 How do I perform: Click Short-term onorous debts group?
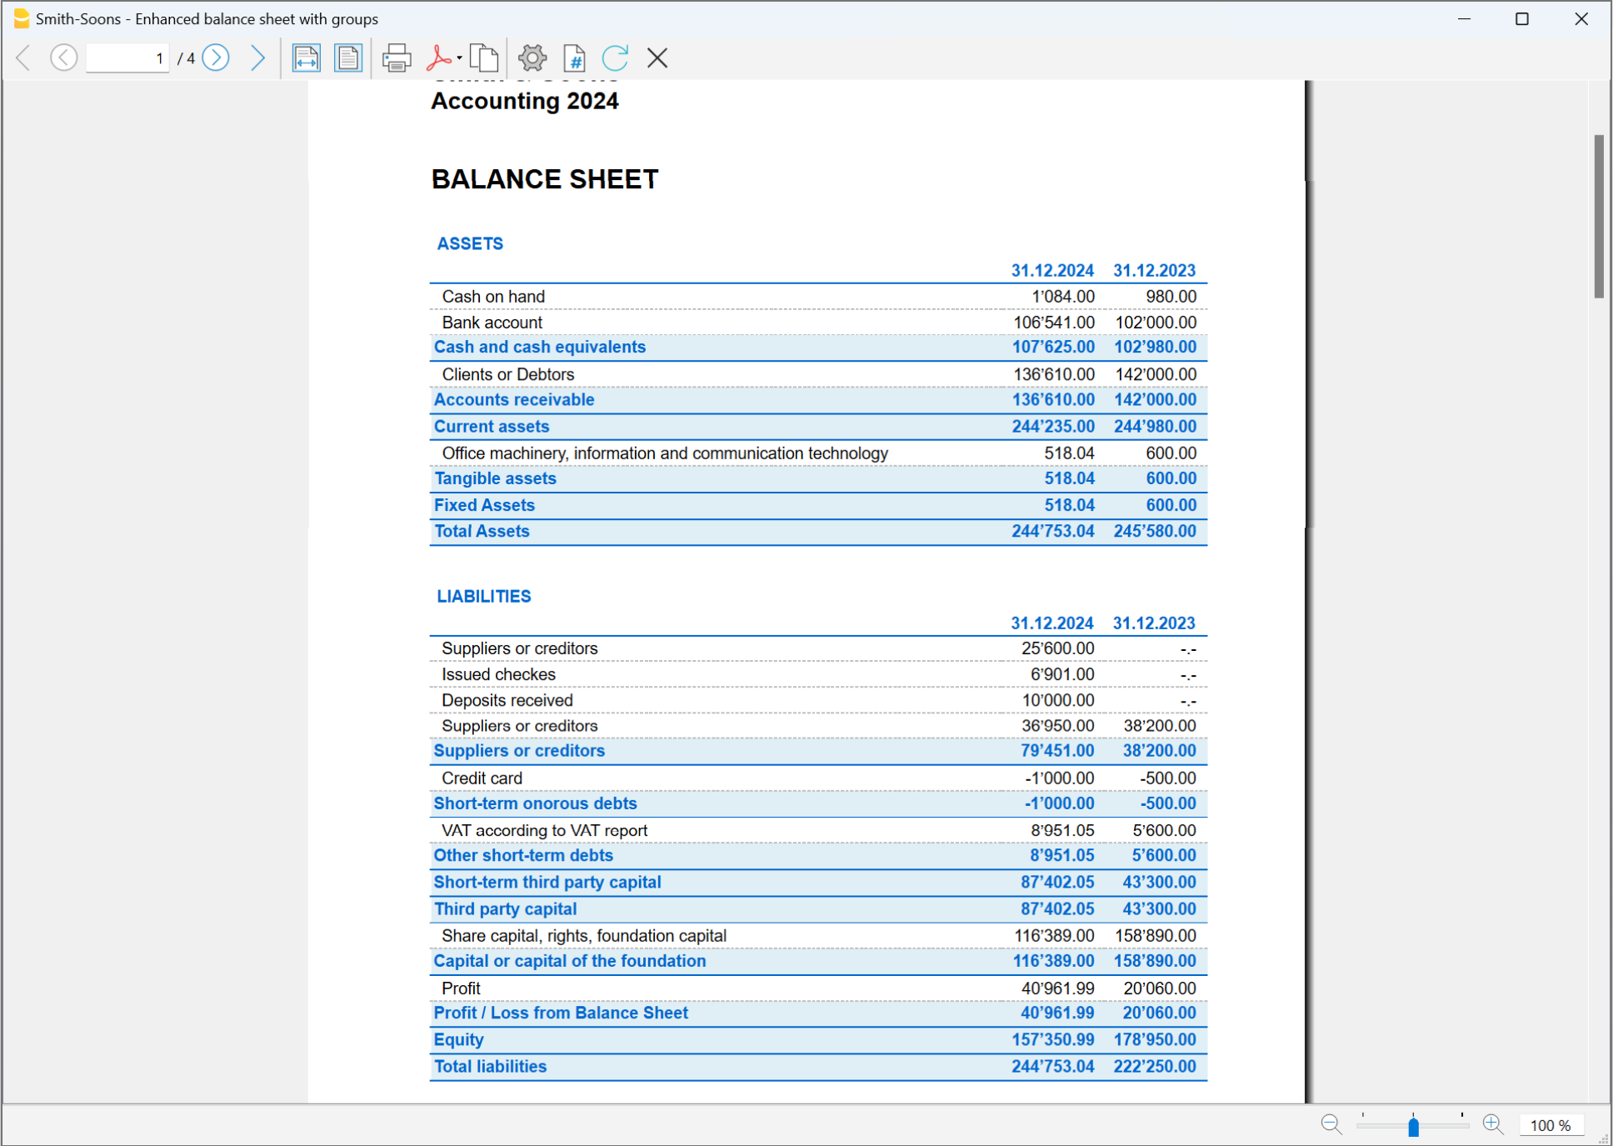818,803
